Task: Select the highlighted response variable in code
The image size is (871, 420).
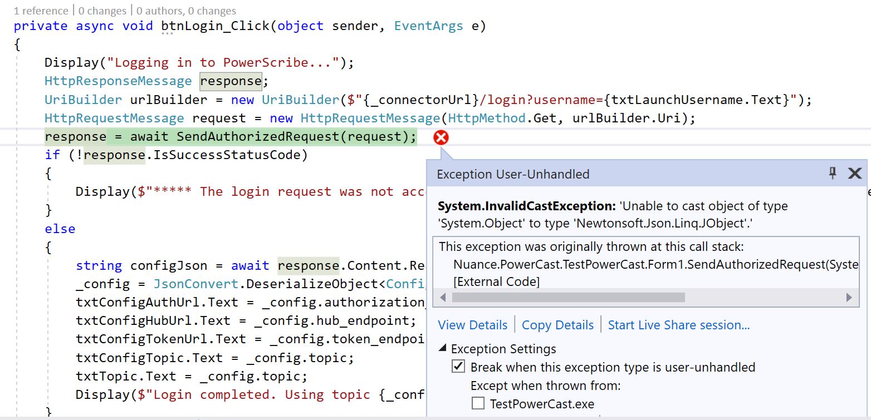Action: [x=231, y=81]
